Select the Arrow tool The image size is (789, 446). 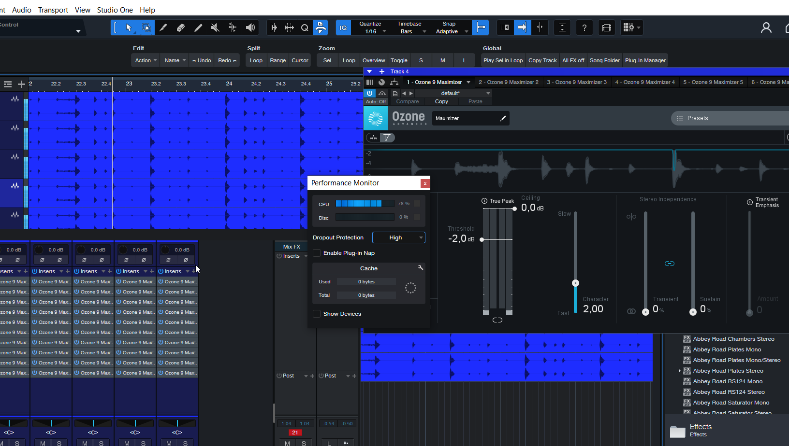(x=129, y=28)
